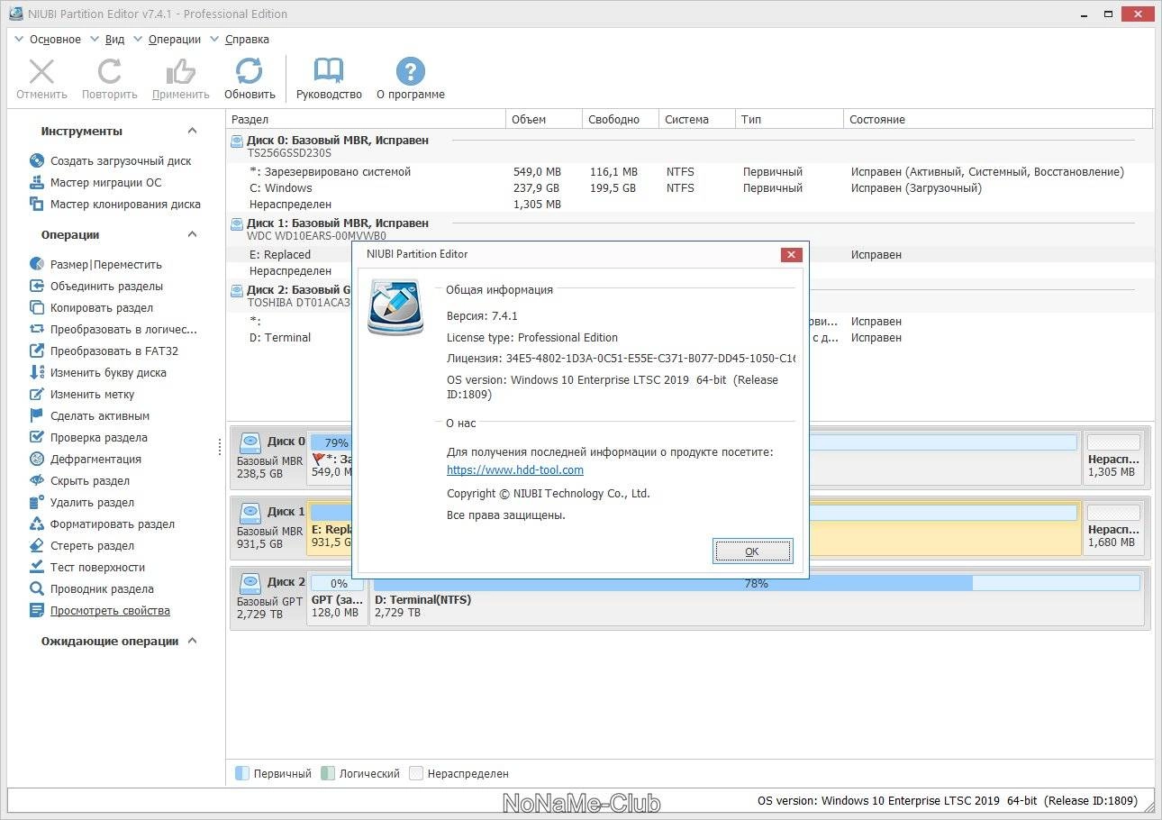Open the https://www.hdd-tool.com link
The width and height of the screenshot is (1162, 820).
(515, 470)
